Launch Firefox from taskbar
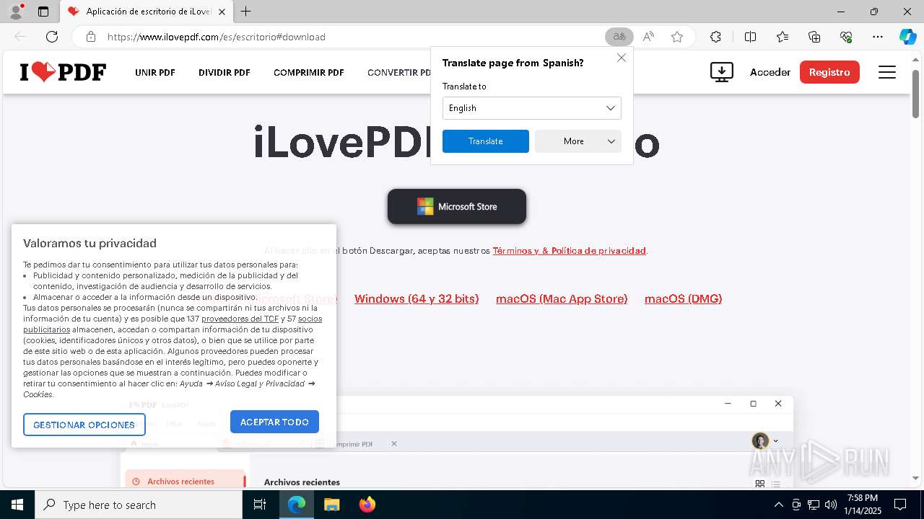 click(367, 505)
